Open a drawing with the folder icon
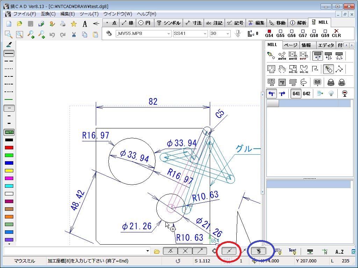 pyautogui.click(x=20, y=24)
